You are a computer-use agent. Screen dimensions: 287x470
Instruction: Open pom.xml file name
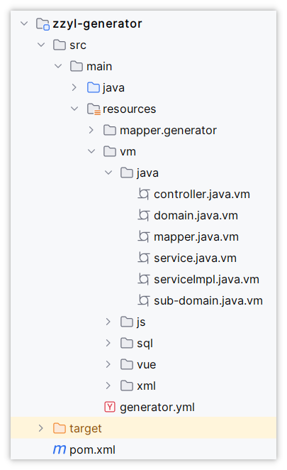(x=92, y=450)
